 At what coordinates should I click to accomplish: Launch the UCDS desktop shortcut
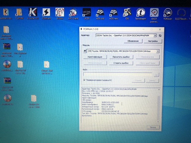pyautogui.click(x=86, y=13)
